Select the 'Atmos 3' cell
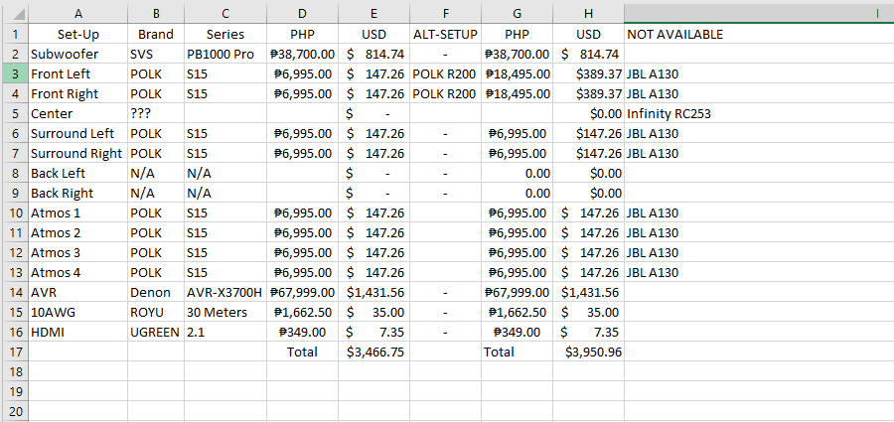This screenshot has width=894, height=422. point(78,252)
